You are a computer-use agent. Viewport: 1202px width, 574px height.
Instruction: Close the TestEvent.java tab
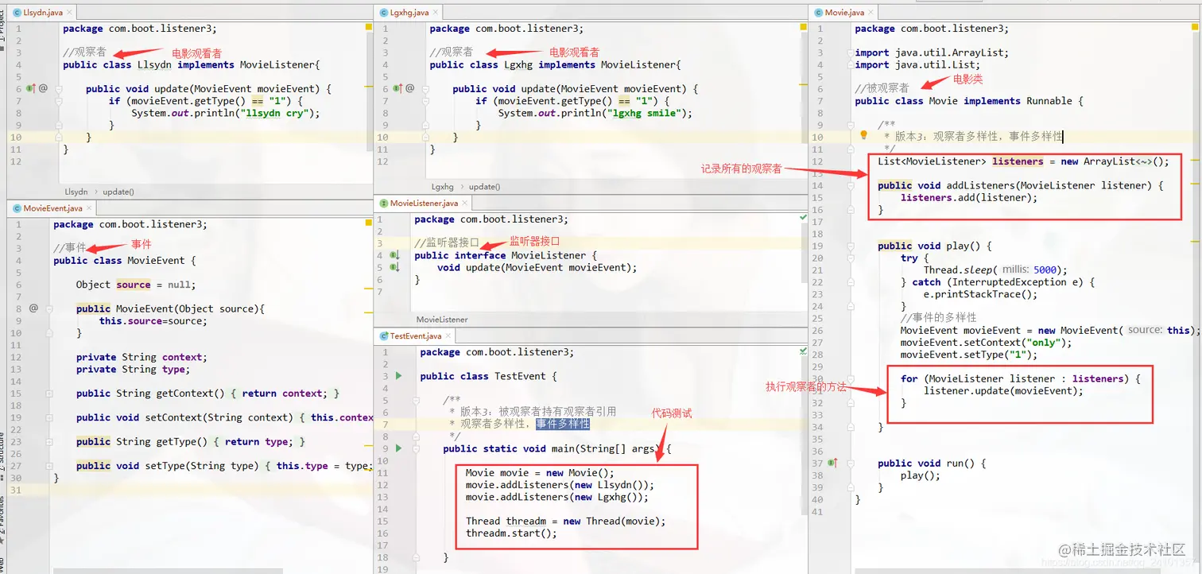coord(448,336)
